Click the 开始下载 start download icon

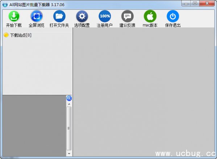(14, 16)
